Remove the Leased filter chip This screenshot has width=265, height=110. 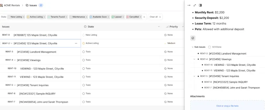coord(123,17)
